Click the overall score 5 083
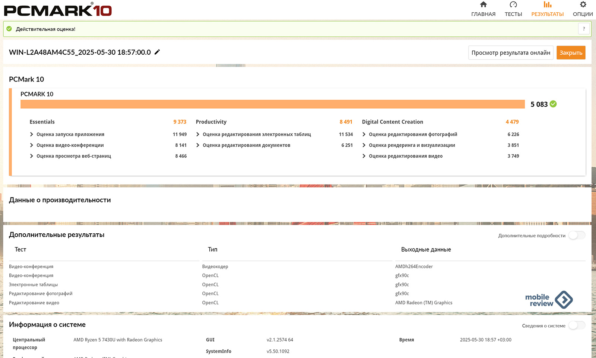This screenshot has height=358, width=596. coord(539,104)
